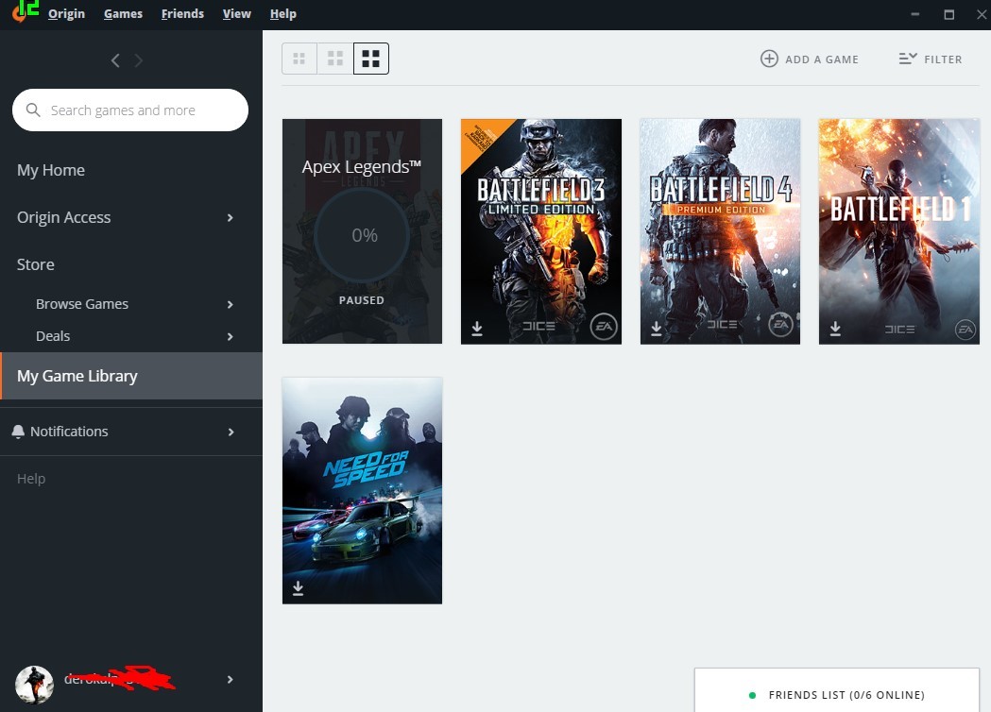Image resolution: width=991 pixels, height=712 pixels.
Task: Click Battlefield 1 download icon
Action: (x=835, y=329)
